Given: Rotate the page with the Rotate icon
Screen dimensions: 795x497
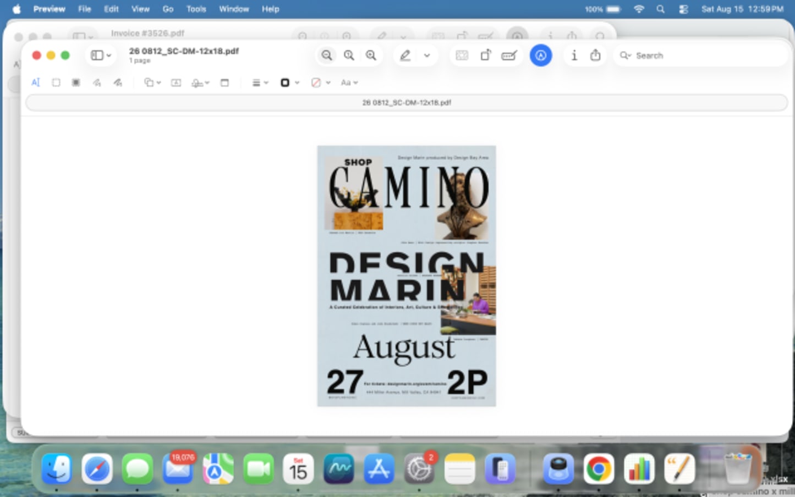Looking at the screenshot, I should [485, 55].
